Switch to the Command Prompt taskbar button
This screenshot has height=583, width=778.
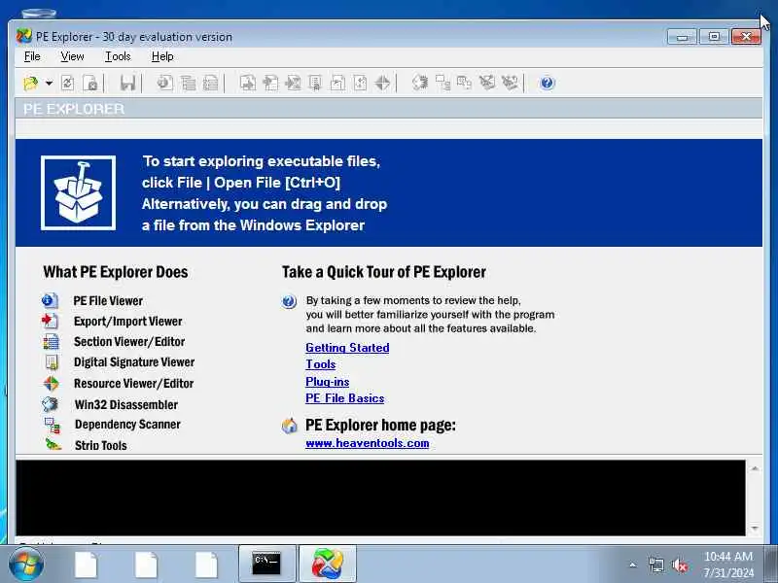[266, 564]
